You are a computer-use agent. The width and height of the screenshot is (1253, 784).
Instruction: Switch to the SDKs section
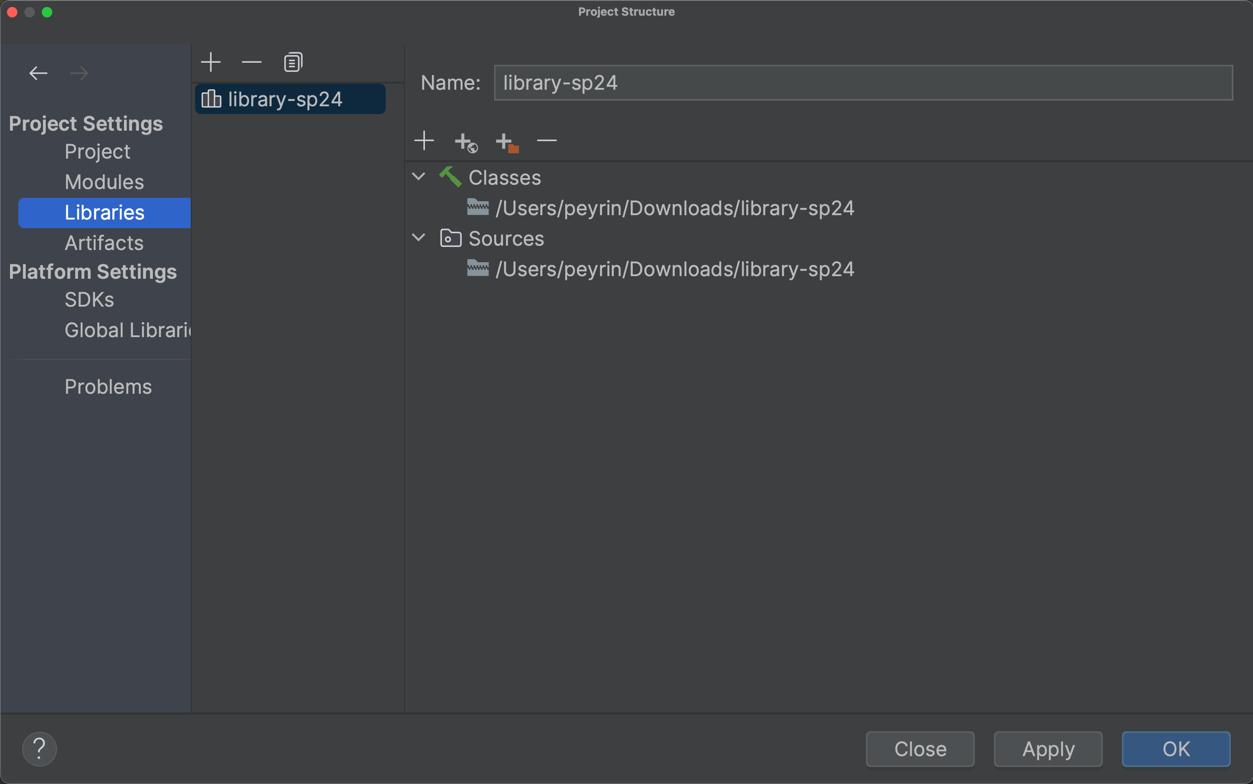tap(89, 299)
